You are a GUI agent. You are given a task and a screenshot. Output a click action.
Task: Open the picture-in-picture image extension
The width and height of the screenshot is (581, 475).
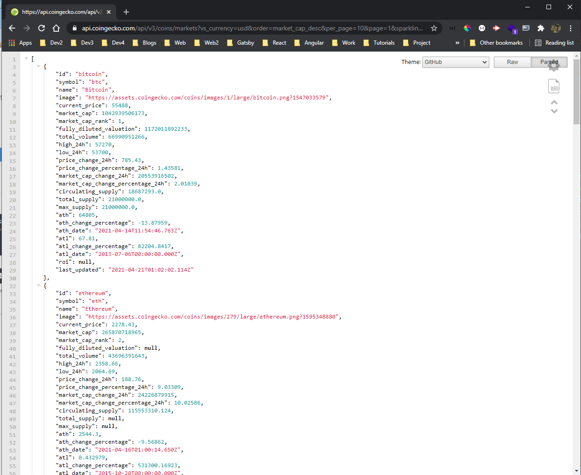[526, 28]
